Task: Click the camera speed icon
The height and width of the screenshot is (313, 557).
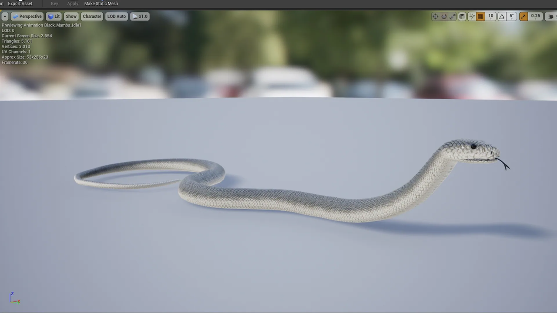Action: point(550,17)
